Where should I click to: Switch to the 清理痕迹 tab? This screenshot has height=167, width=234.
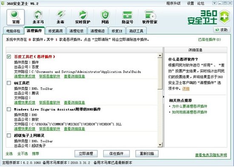97,31
